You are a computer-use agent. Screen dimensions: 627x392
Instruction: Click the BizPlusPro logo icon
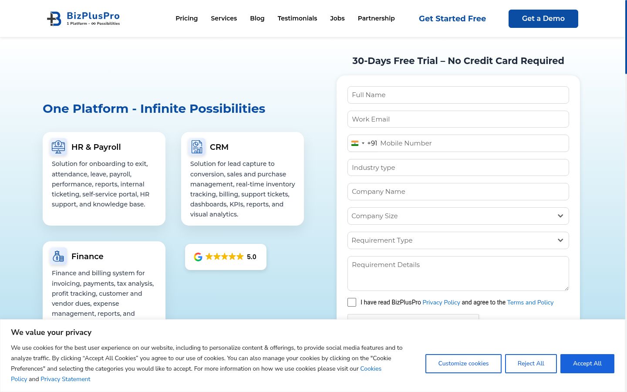coord(54,19)
